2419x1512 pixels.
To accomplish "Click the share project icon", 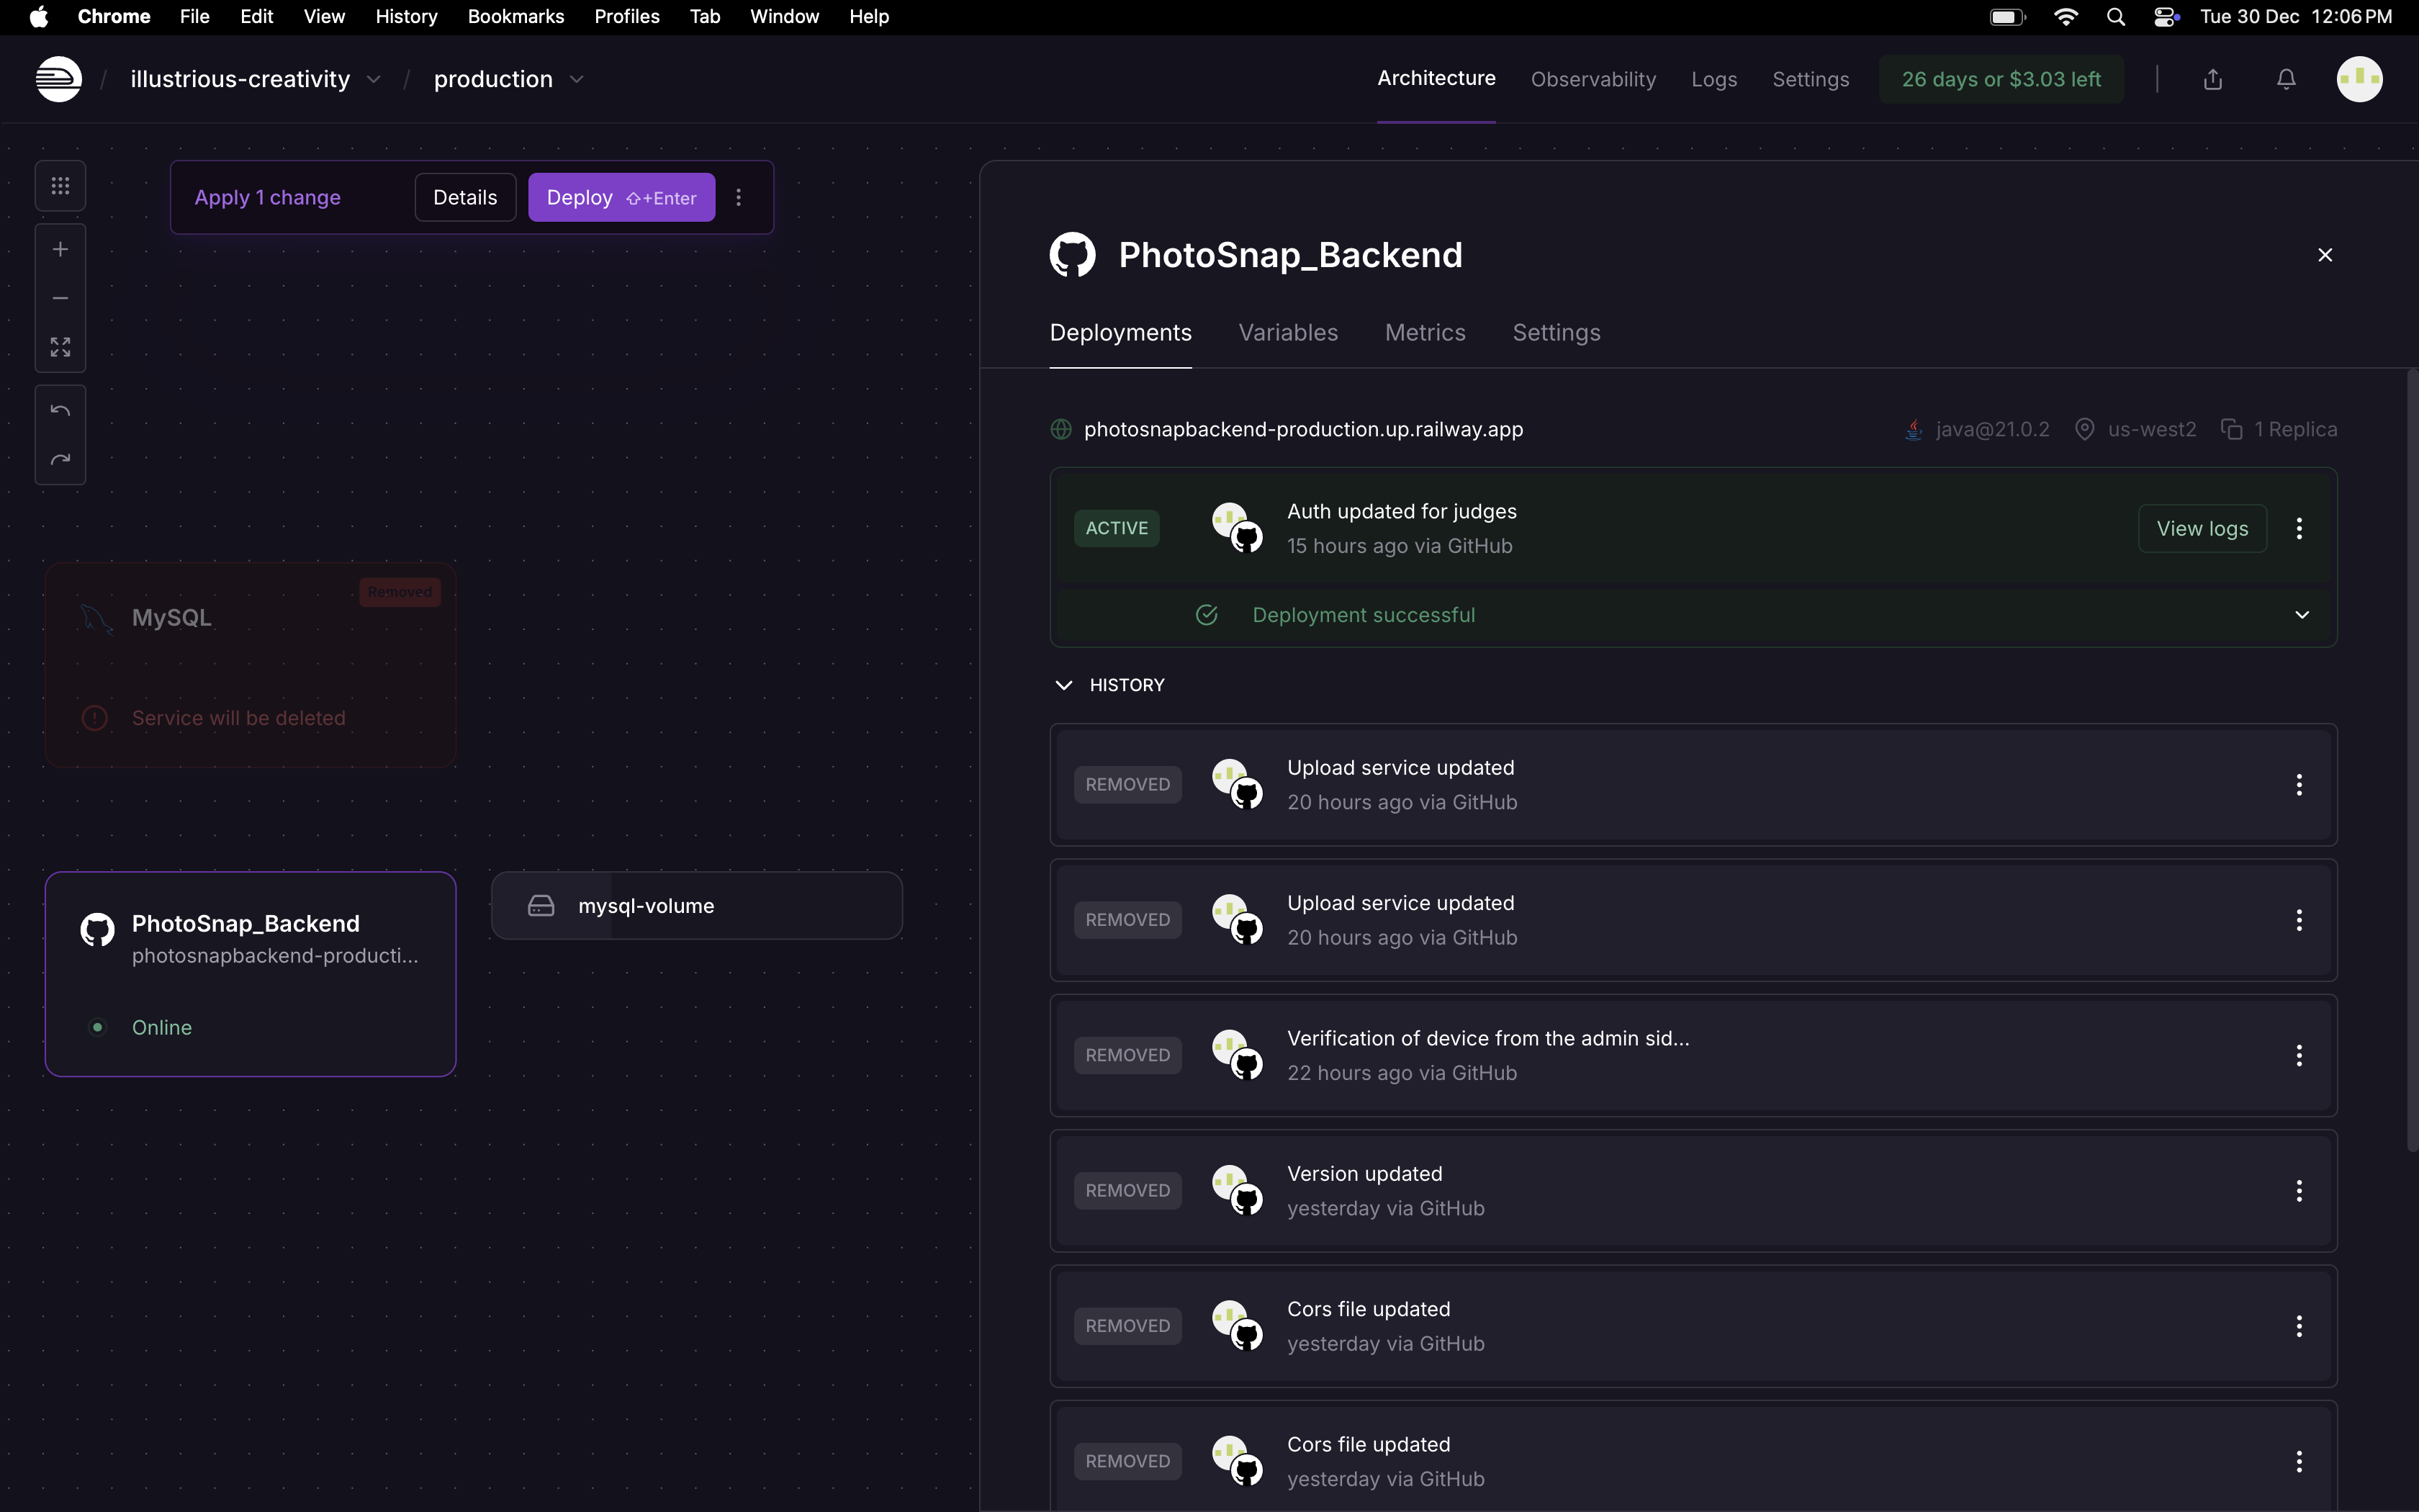I will [x=2213, y=79].
